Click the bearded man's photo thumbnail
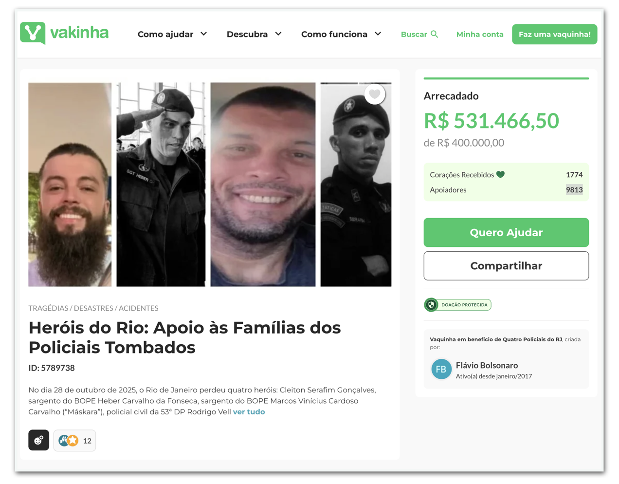 (x=70, y=185)
